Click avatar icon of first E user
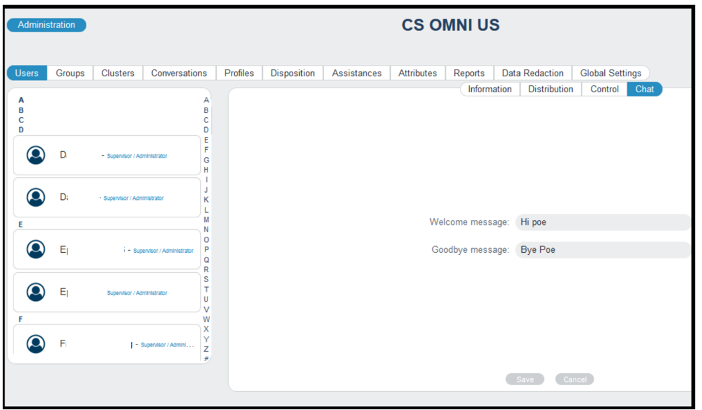Screen dimensions: 702x410 click(36, 249)
